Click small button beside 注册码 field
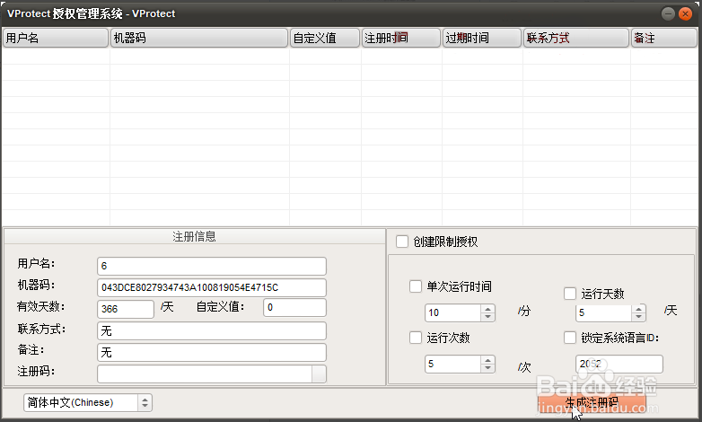 pyautogui.click(x=320, y=374)
